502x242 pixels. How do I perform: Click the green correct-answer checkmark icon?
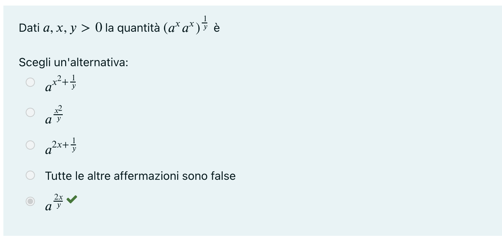click(x=72, y=200)
